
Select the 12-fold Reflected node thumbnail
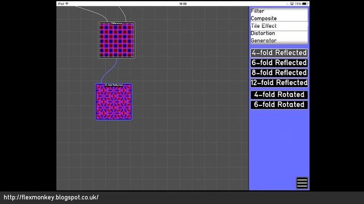tap(114, 102)
